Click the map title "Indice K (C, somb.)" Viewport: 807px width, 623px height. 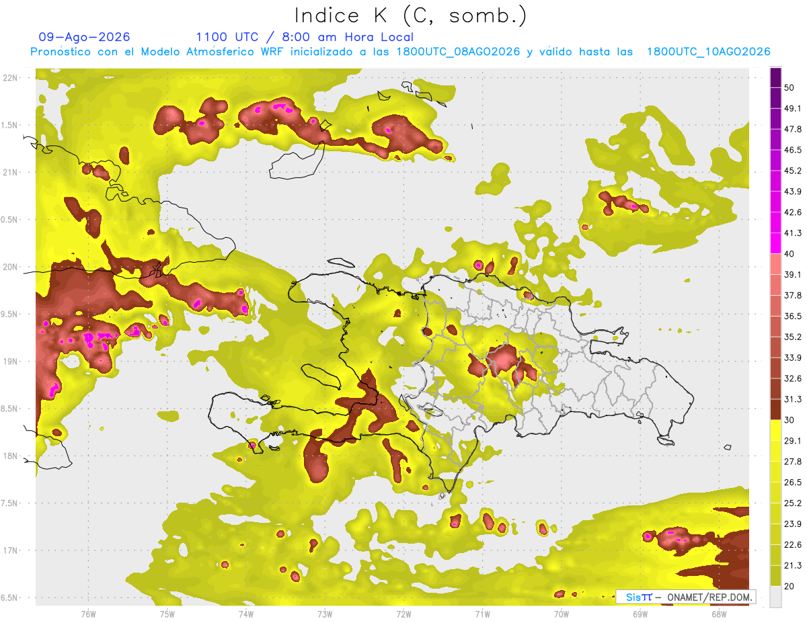tap(411, 15)
